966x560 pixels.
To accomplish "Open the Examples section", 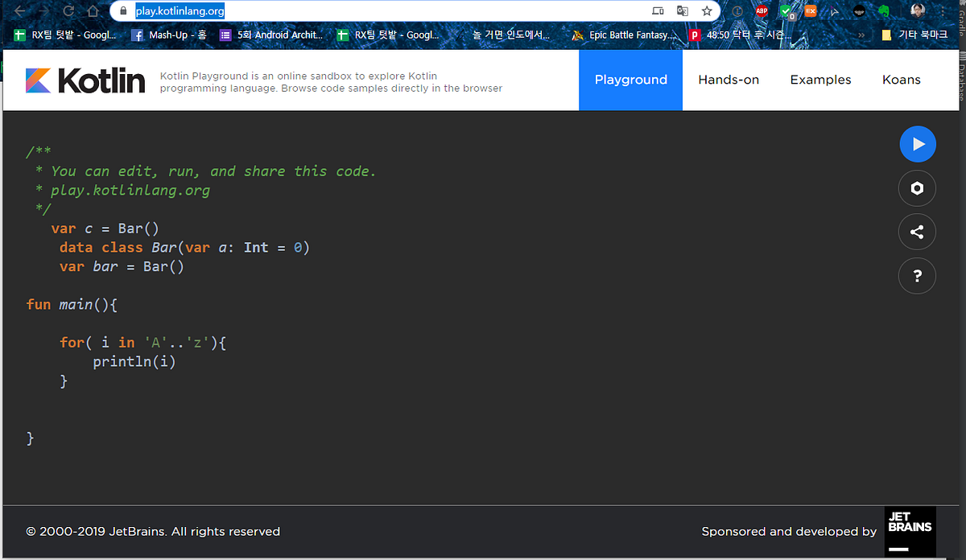I will click(820, 79).
